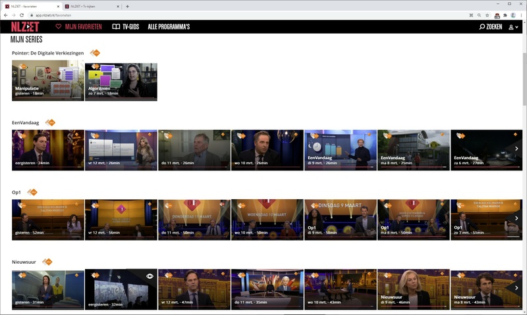Click the page vertical scrollbar thumb
527x315 pixels.
tap(524, 79)
